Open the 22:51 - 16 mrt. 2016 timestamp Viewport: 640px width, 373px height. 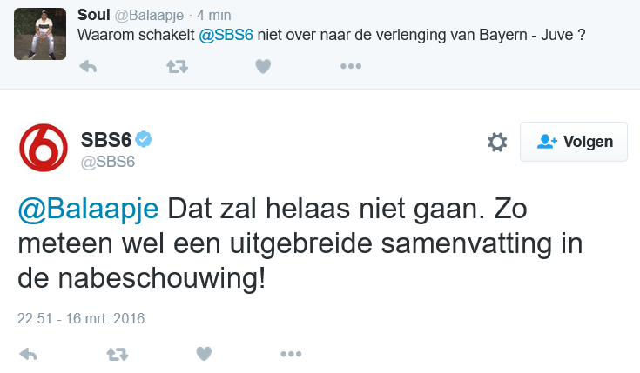point(81,318)
